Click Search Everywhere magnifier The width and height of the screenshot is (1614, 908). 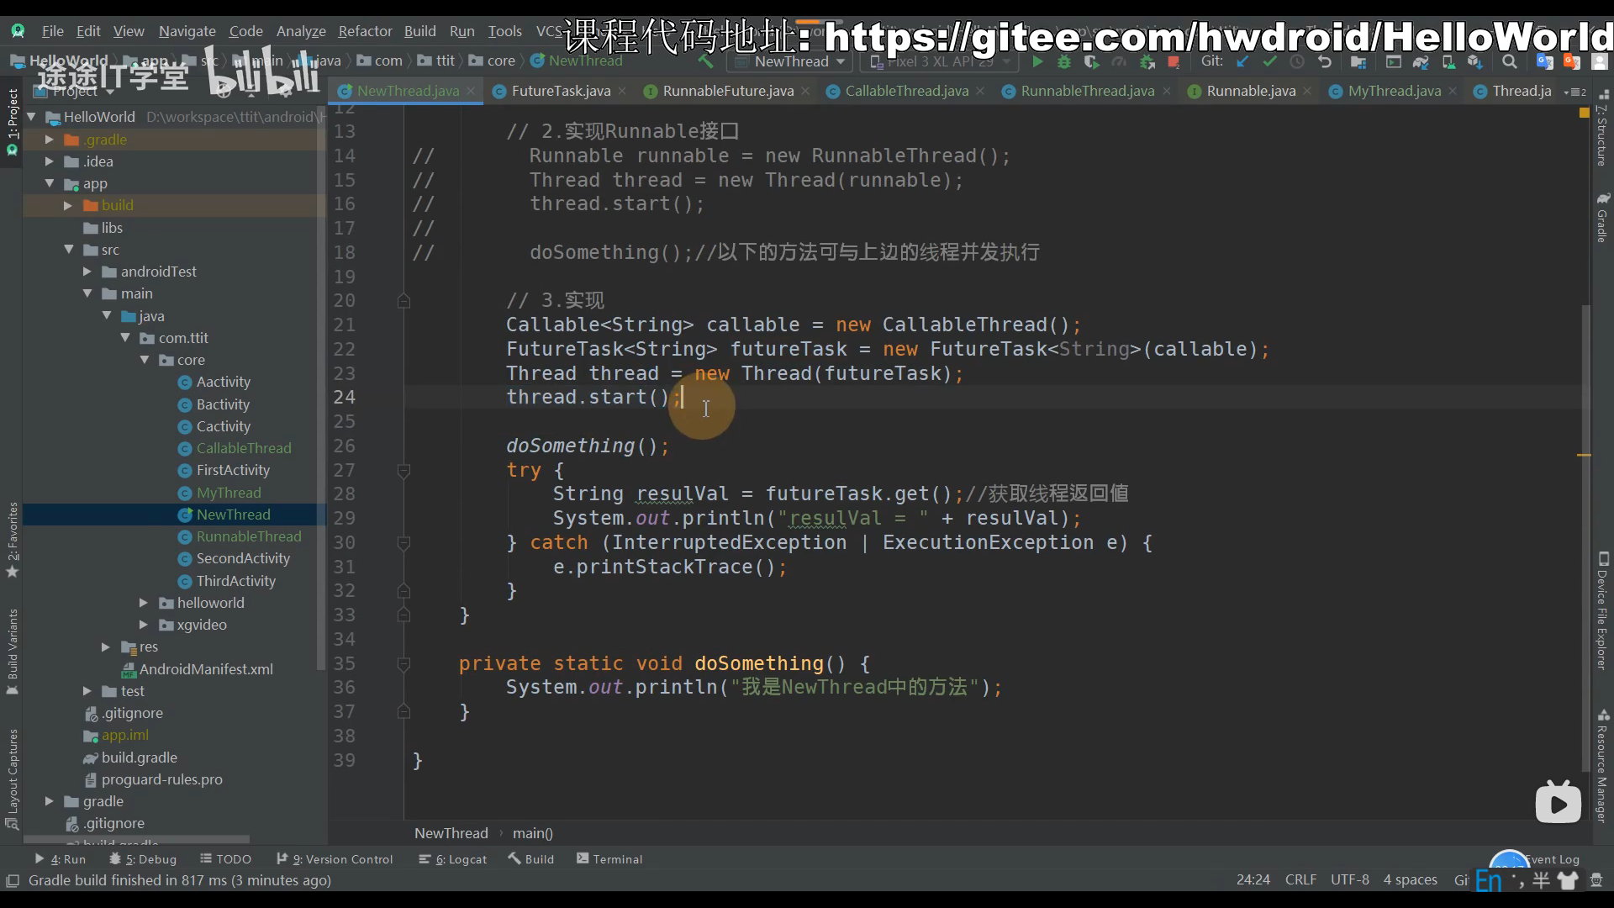[1510, 61]
